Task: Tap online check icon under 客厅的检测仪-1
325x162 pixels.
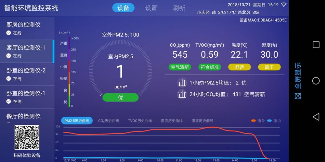Action: pos(8,56)
